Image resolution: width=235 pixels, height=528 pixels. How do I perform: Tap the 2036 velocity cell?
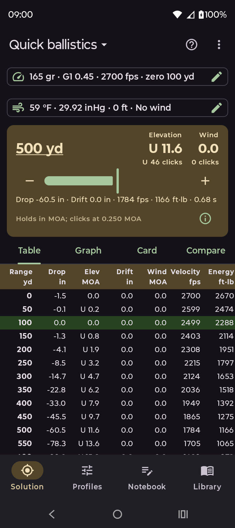click(191, 390)
